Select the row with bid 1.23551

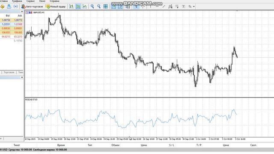pyautogui.click(x=12, y=24)
